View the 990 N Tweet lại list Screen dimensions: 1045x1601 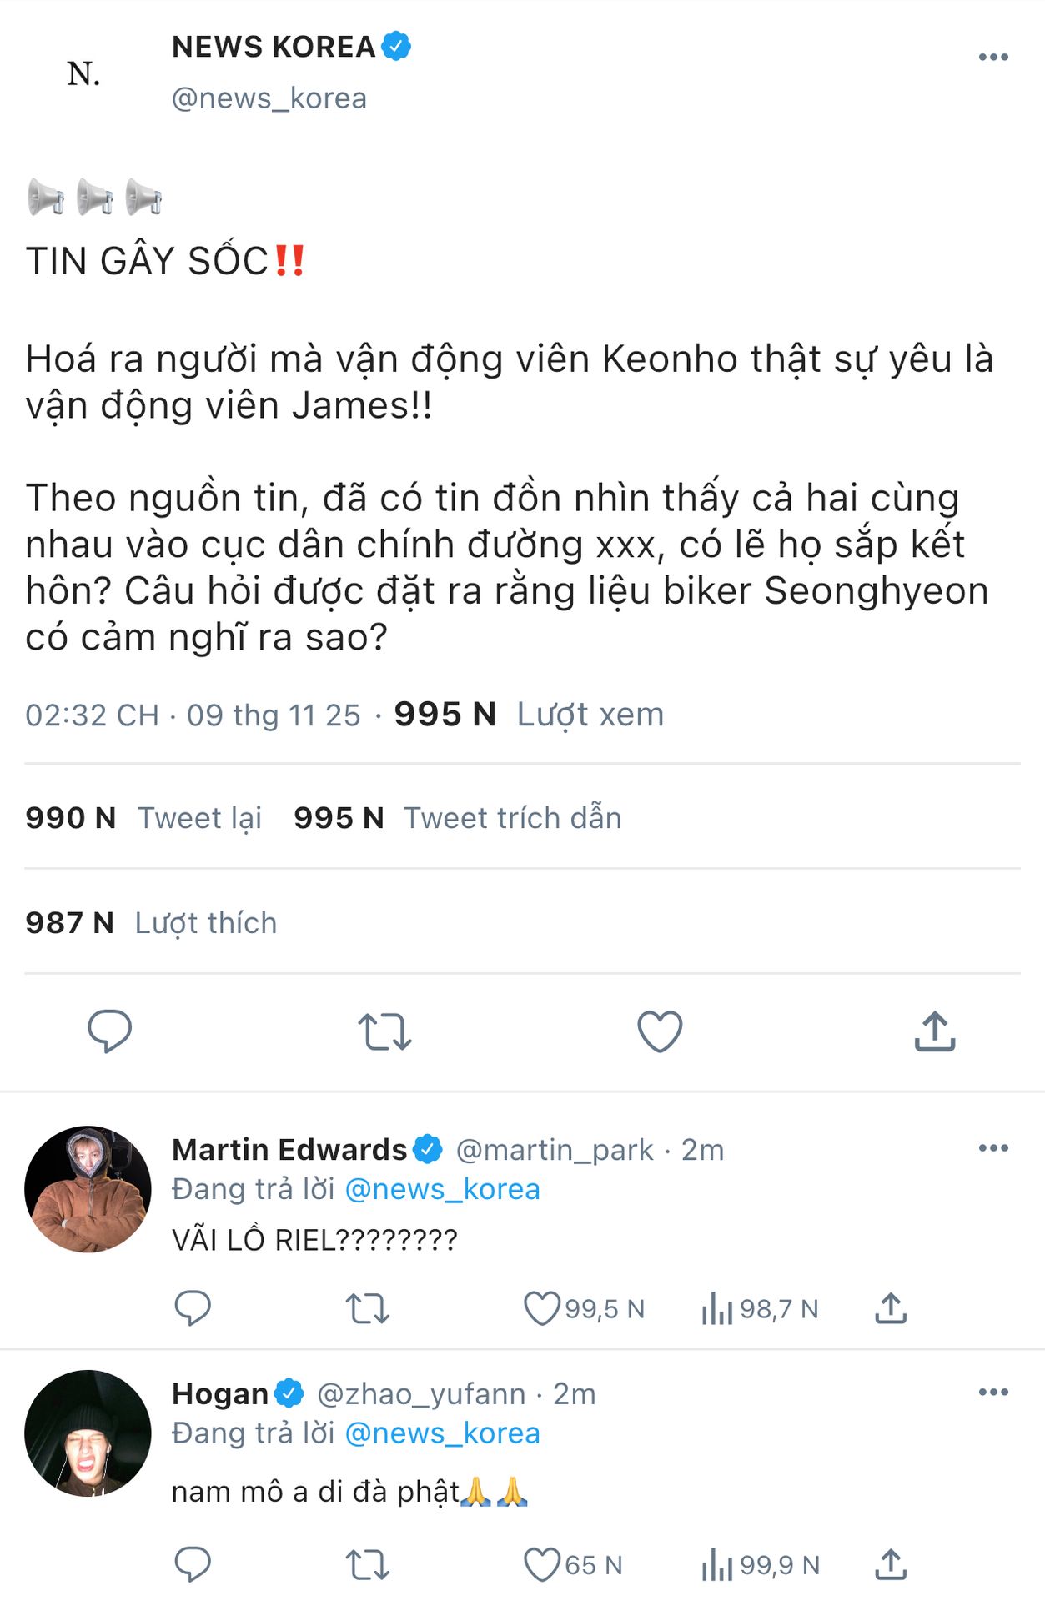(x=143, y=818)
